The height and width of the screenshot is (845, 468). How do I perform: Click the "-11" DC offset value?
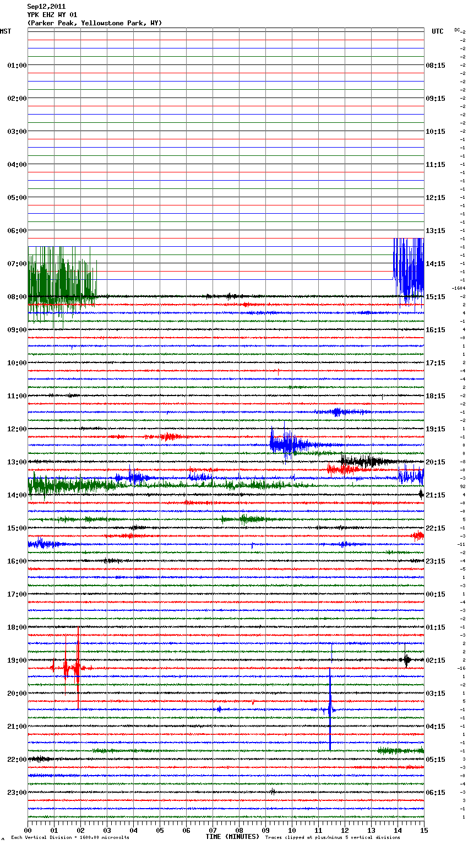point(461,544)
